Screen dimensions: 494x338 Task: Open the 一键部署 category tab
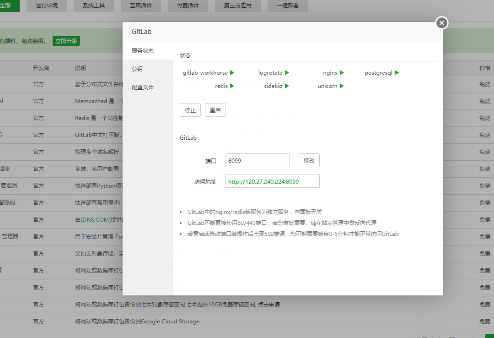click(x=288, y=5)
